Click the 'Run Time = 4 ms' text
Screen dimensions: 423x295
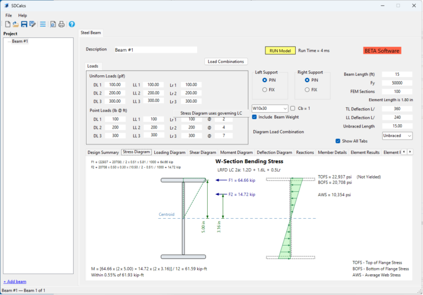click(314, 51)
